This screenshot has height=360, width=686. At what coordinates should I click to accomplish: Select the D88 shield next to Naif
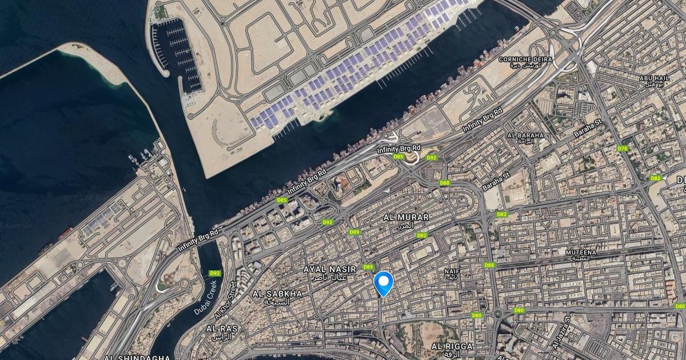(489, 265)
